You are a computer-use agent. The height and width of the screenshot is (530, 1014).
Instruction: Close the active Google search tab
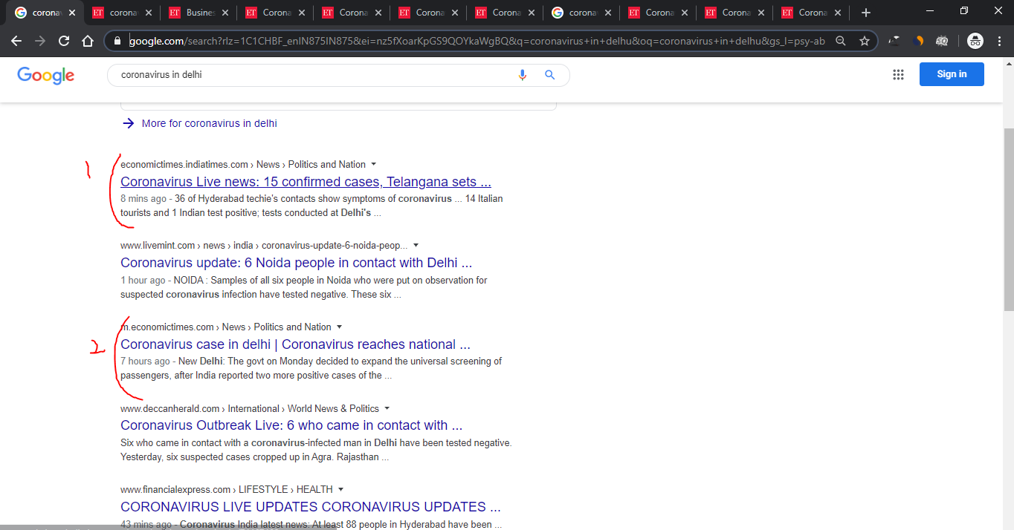[x=72, y=13]
